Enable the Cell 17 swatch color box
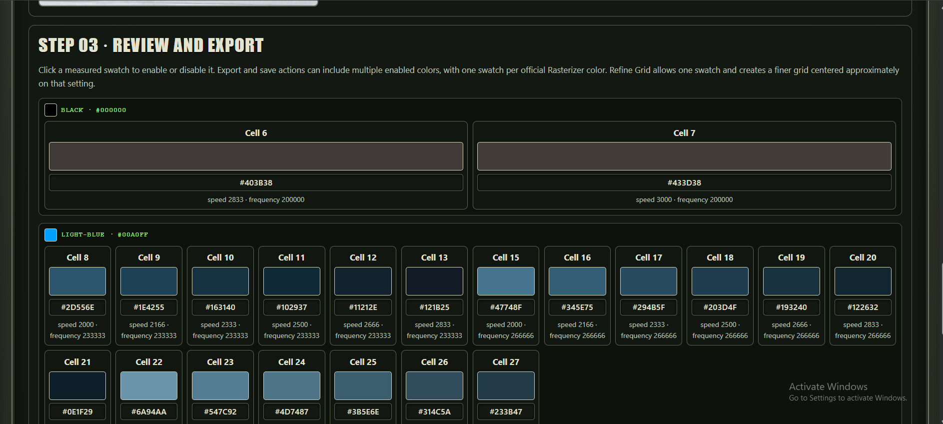 (649, 281)
